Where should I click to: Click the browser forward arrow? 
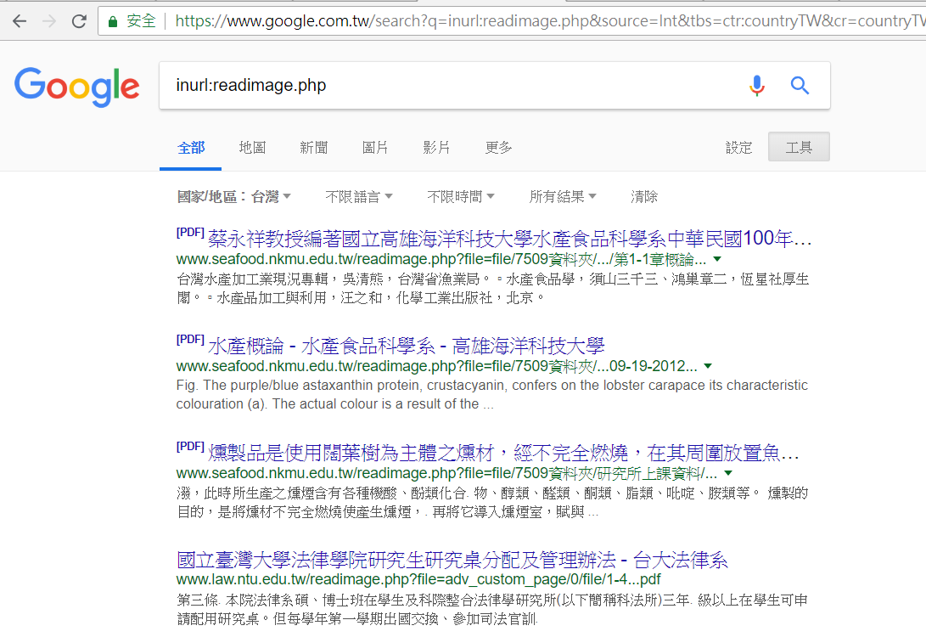tap(49, 22)
